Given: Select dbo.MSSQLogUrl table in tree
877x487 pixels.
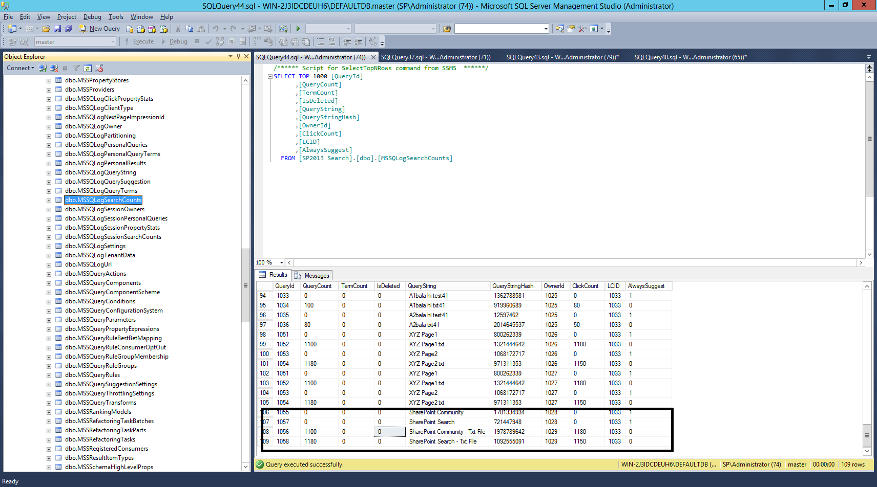Looking at the screenshot, I should (x=88, y=264).
